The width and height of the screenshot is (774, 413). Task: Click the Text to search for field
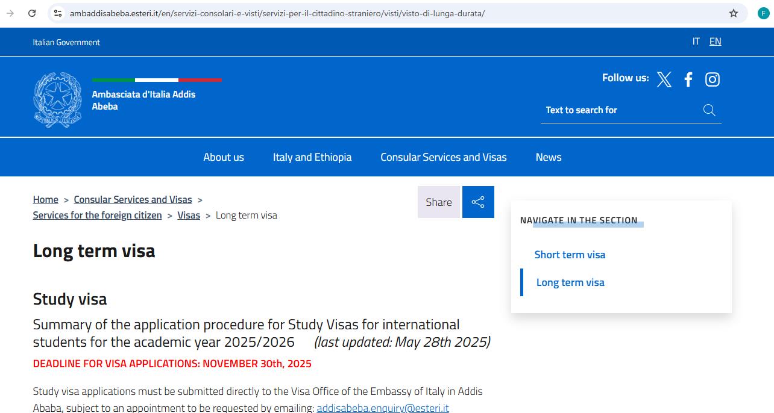pos(603,110)
